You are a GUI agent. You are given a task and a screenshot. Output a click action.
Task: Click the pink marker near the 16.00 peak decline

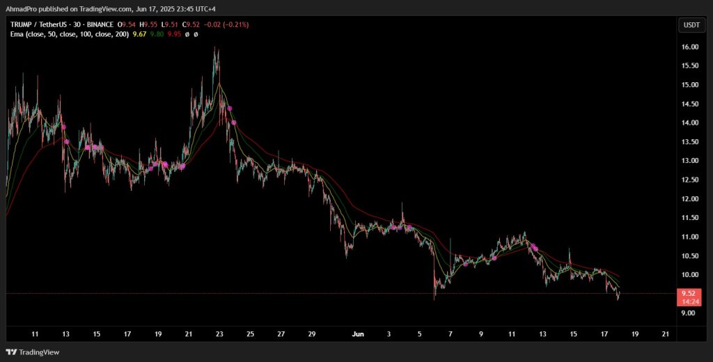[229, 109]
